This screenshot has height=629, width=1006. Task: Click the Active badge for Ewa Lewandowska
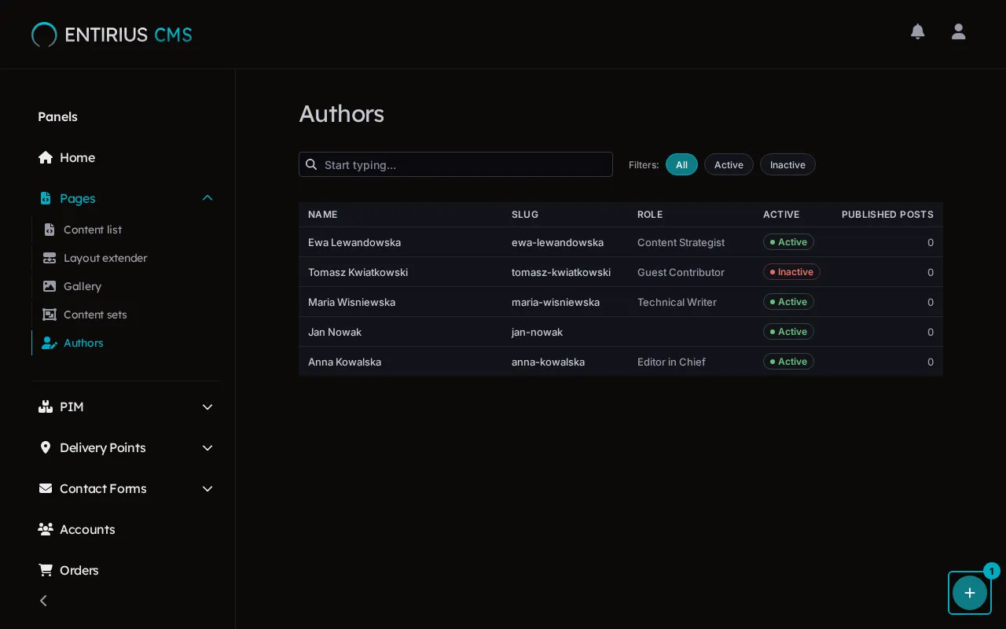(788, 242)
